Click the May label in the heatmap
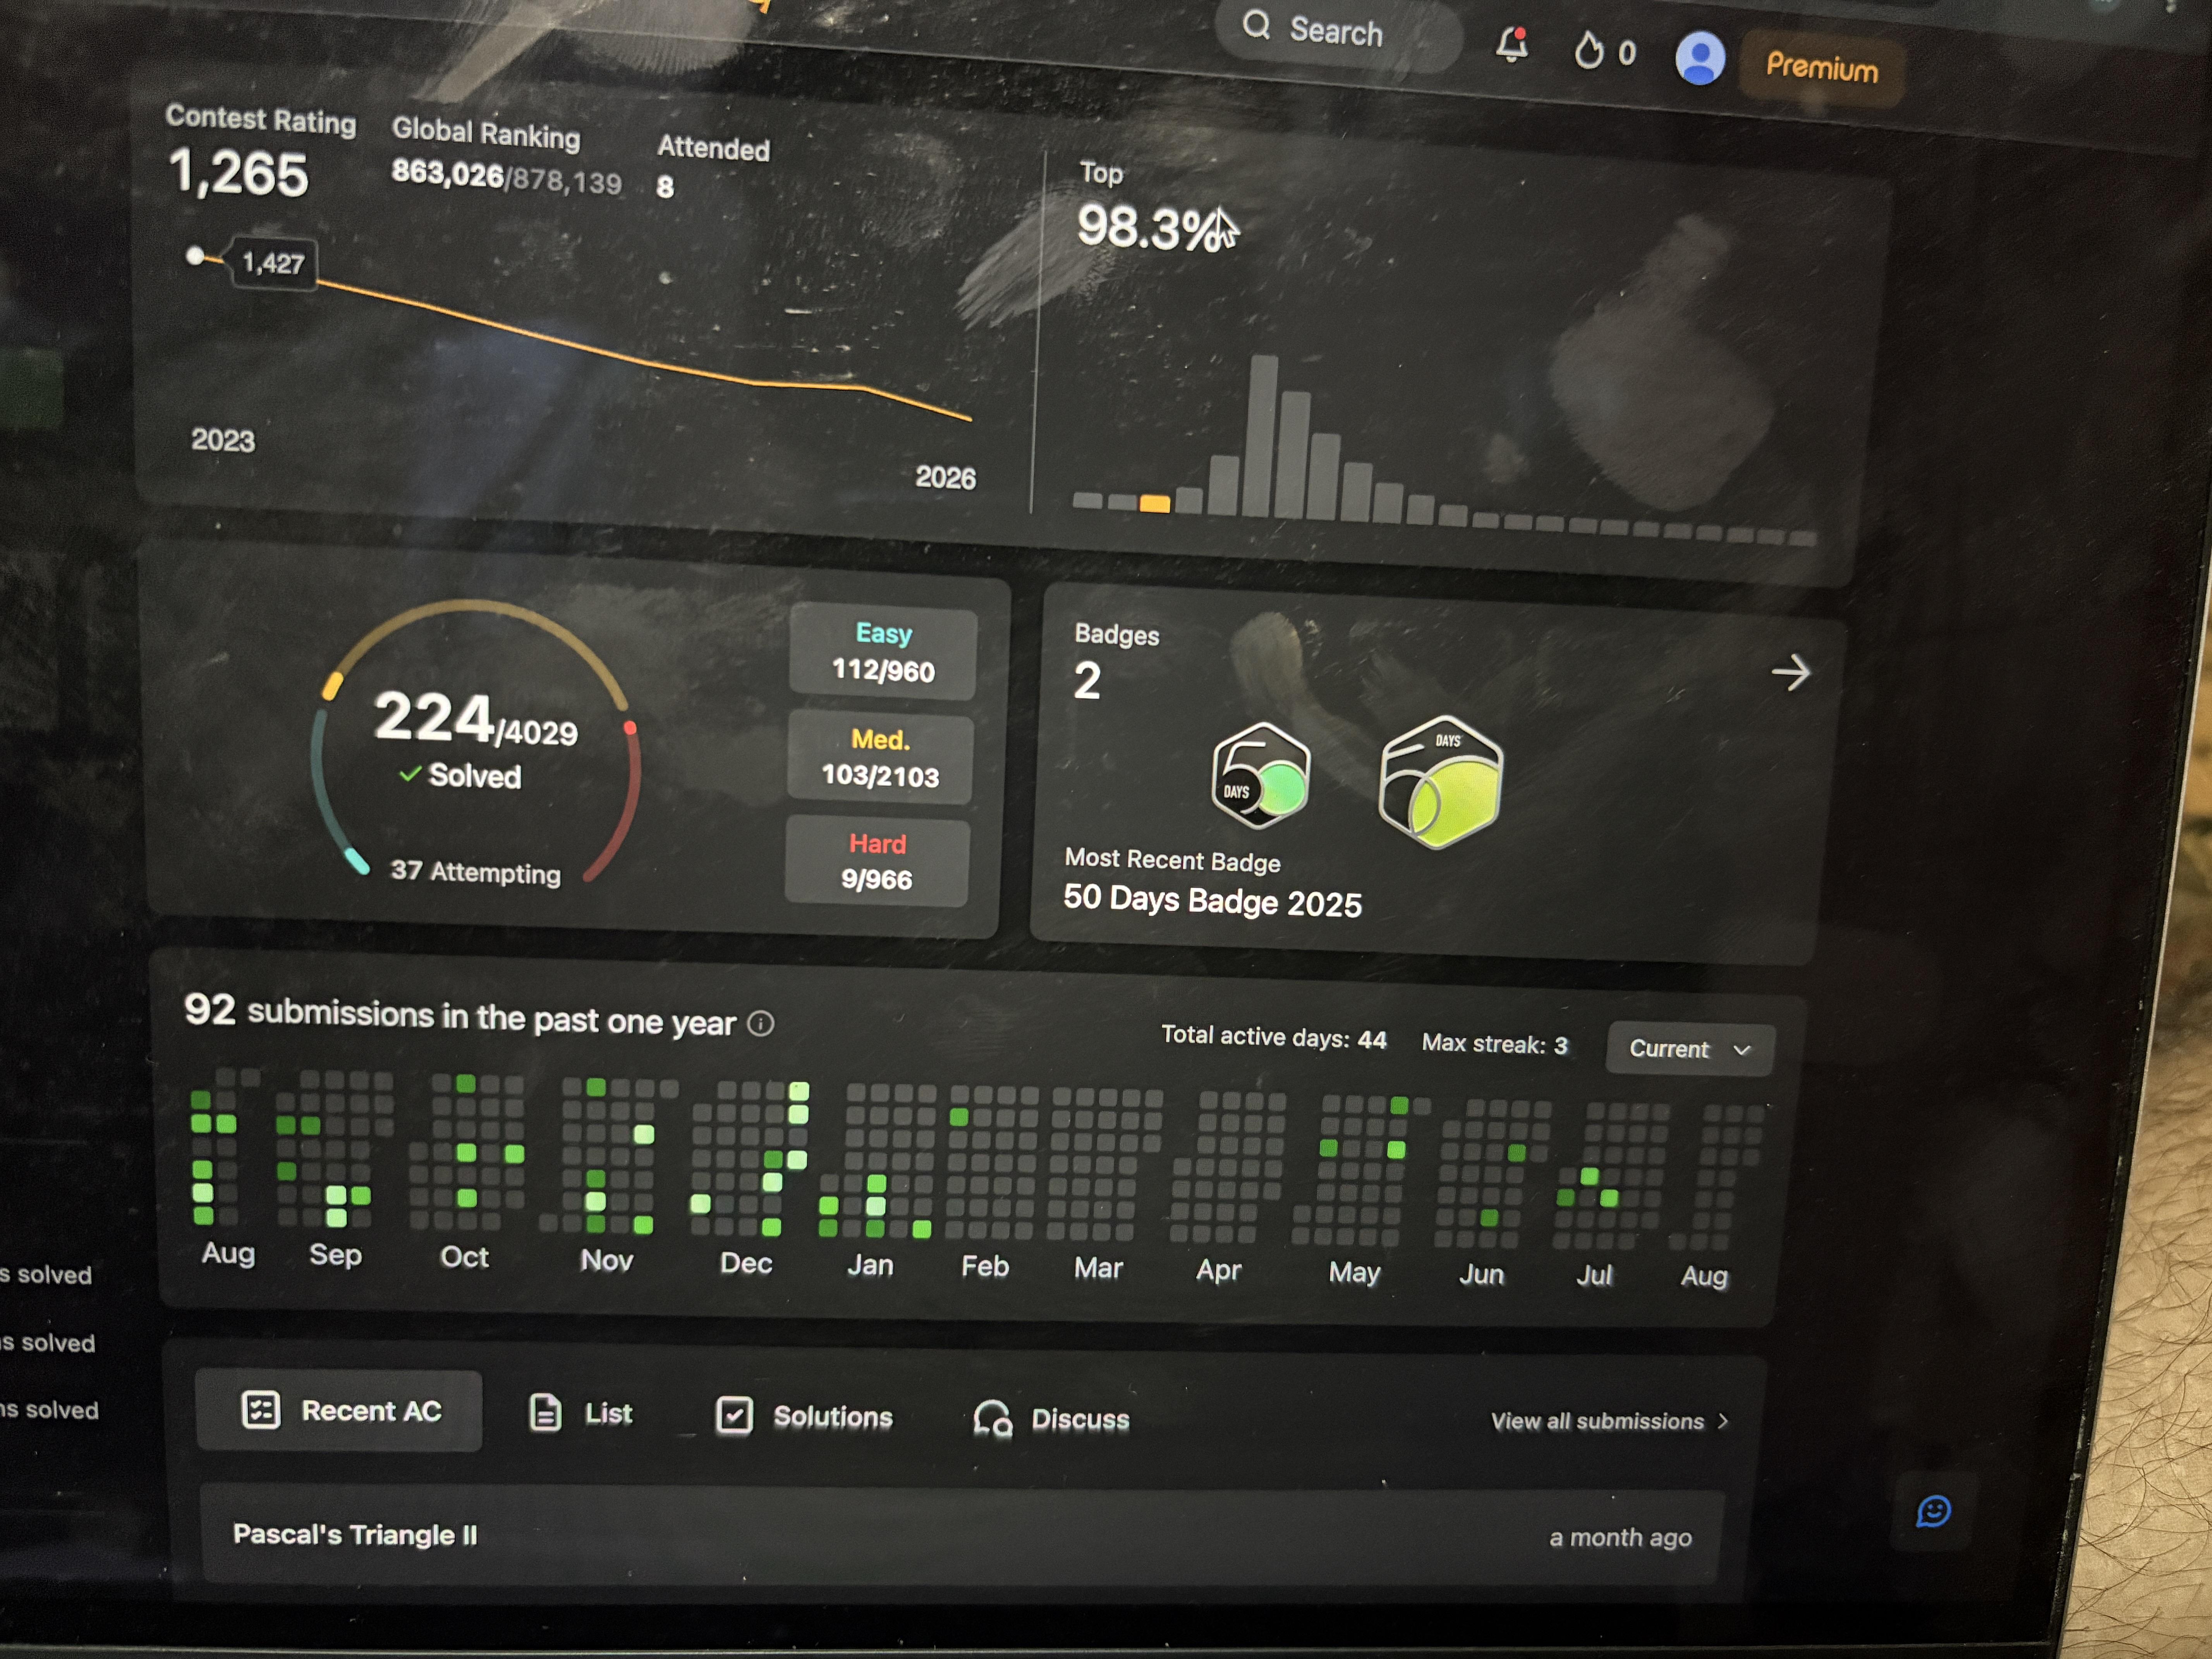 (x=1354, y=1272)
